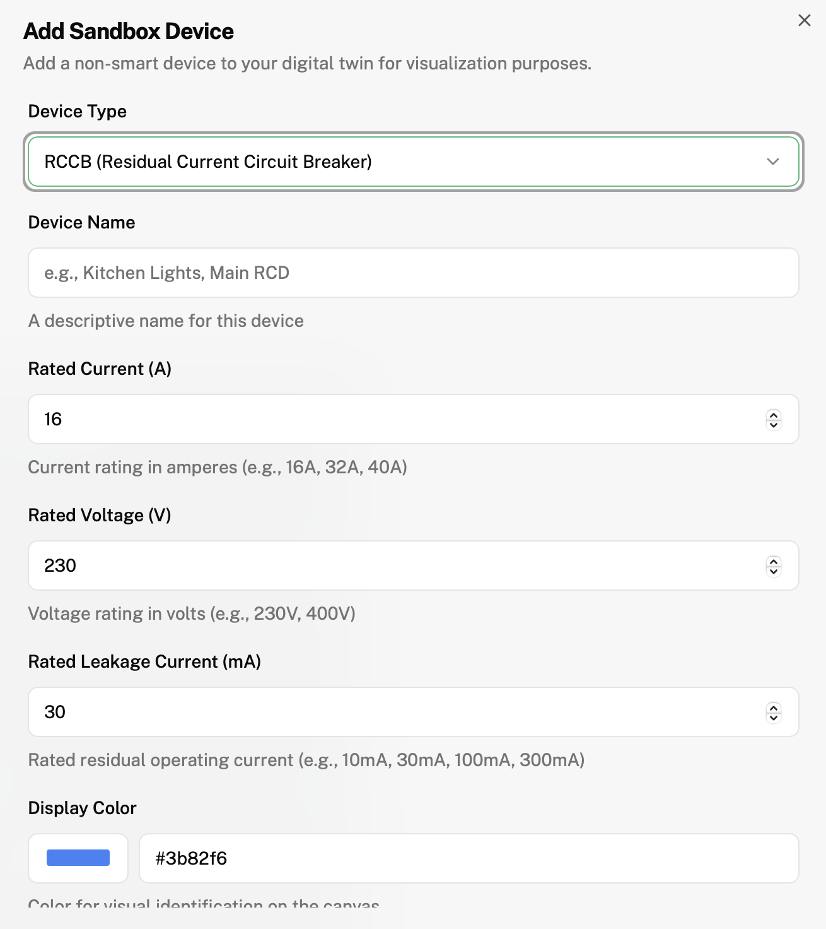This screenshot has height=929, width=826.
Task: Open the Device Type dropdown
Action: pos(413,162)
